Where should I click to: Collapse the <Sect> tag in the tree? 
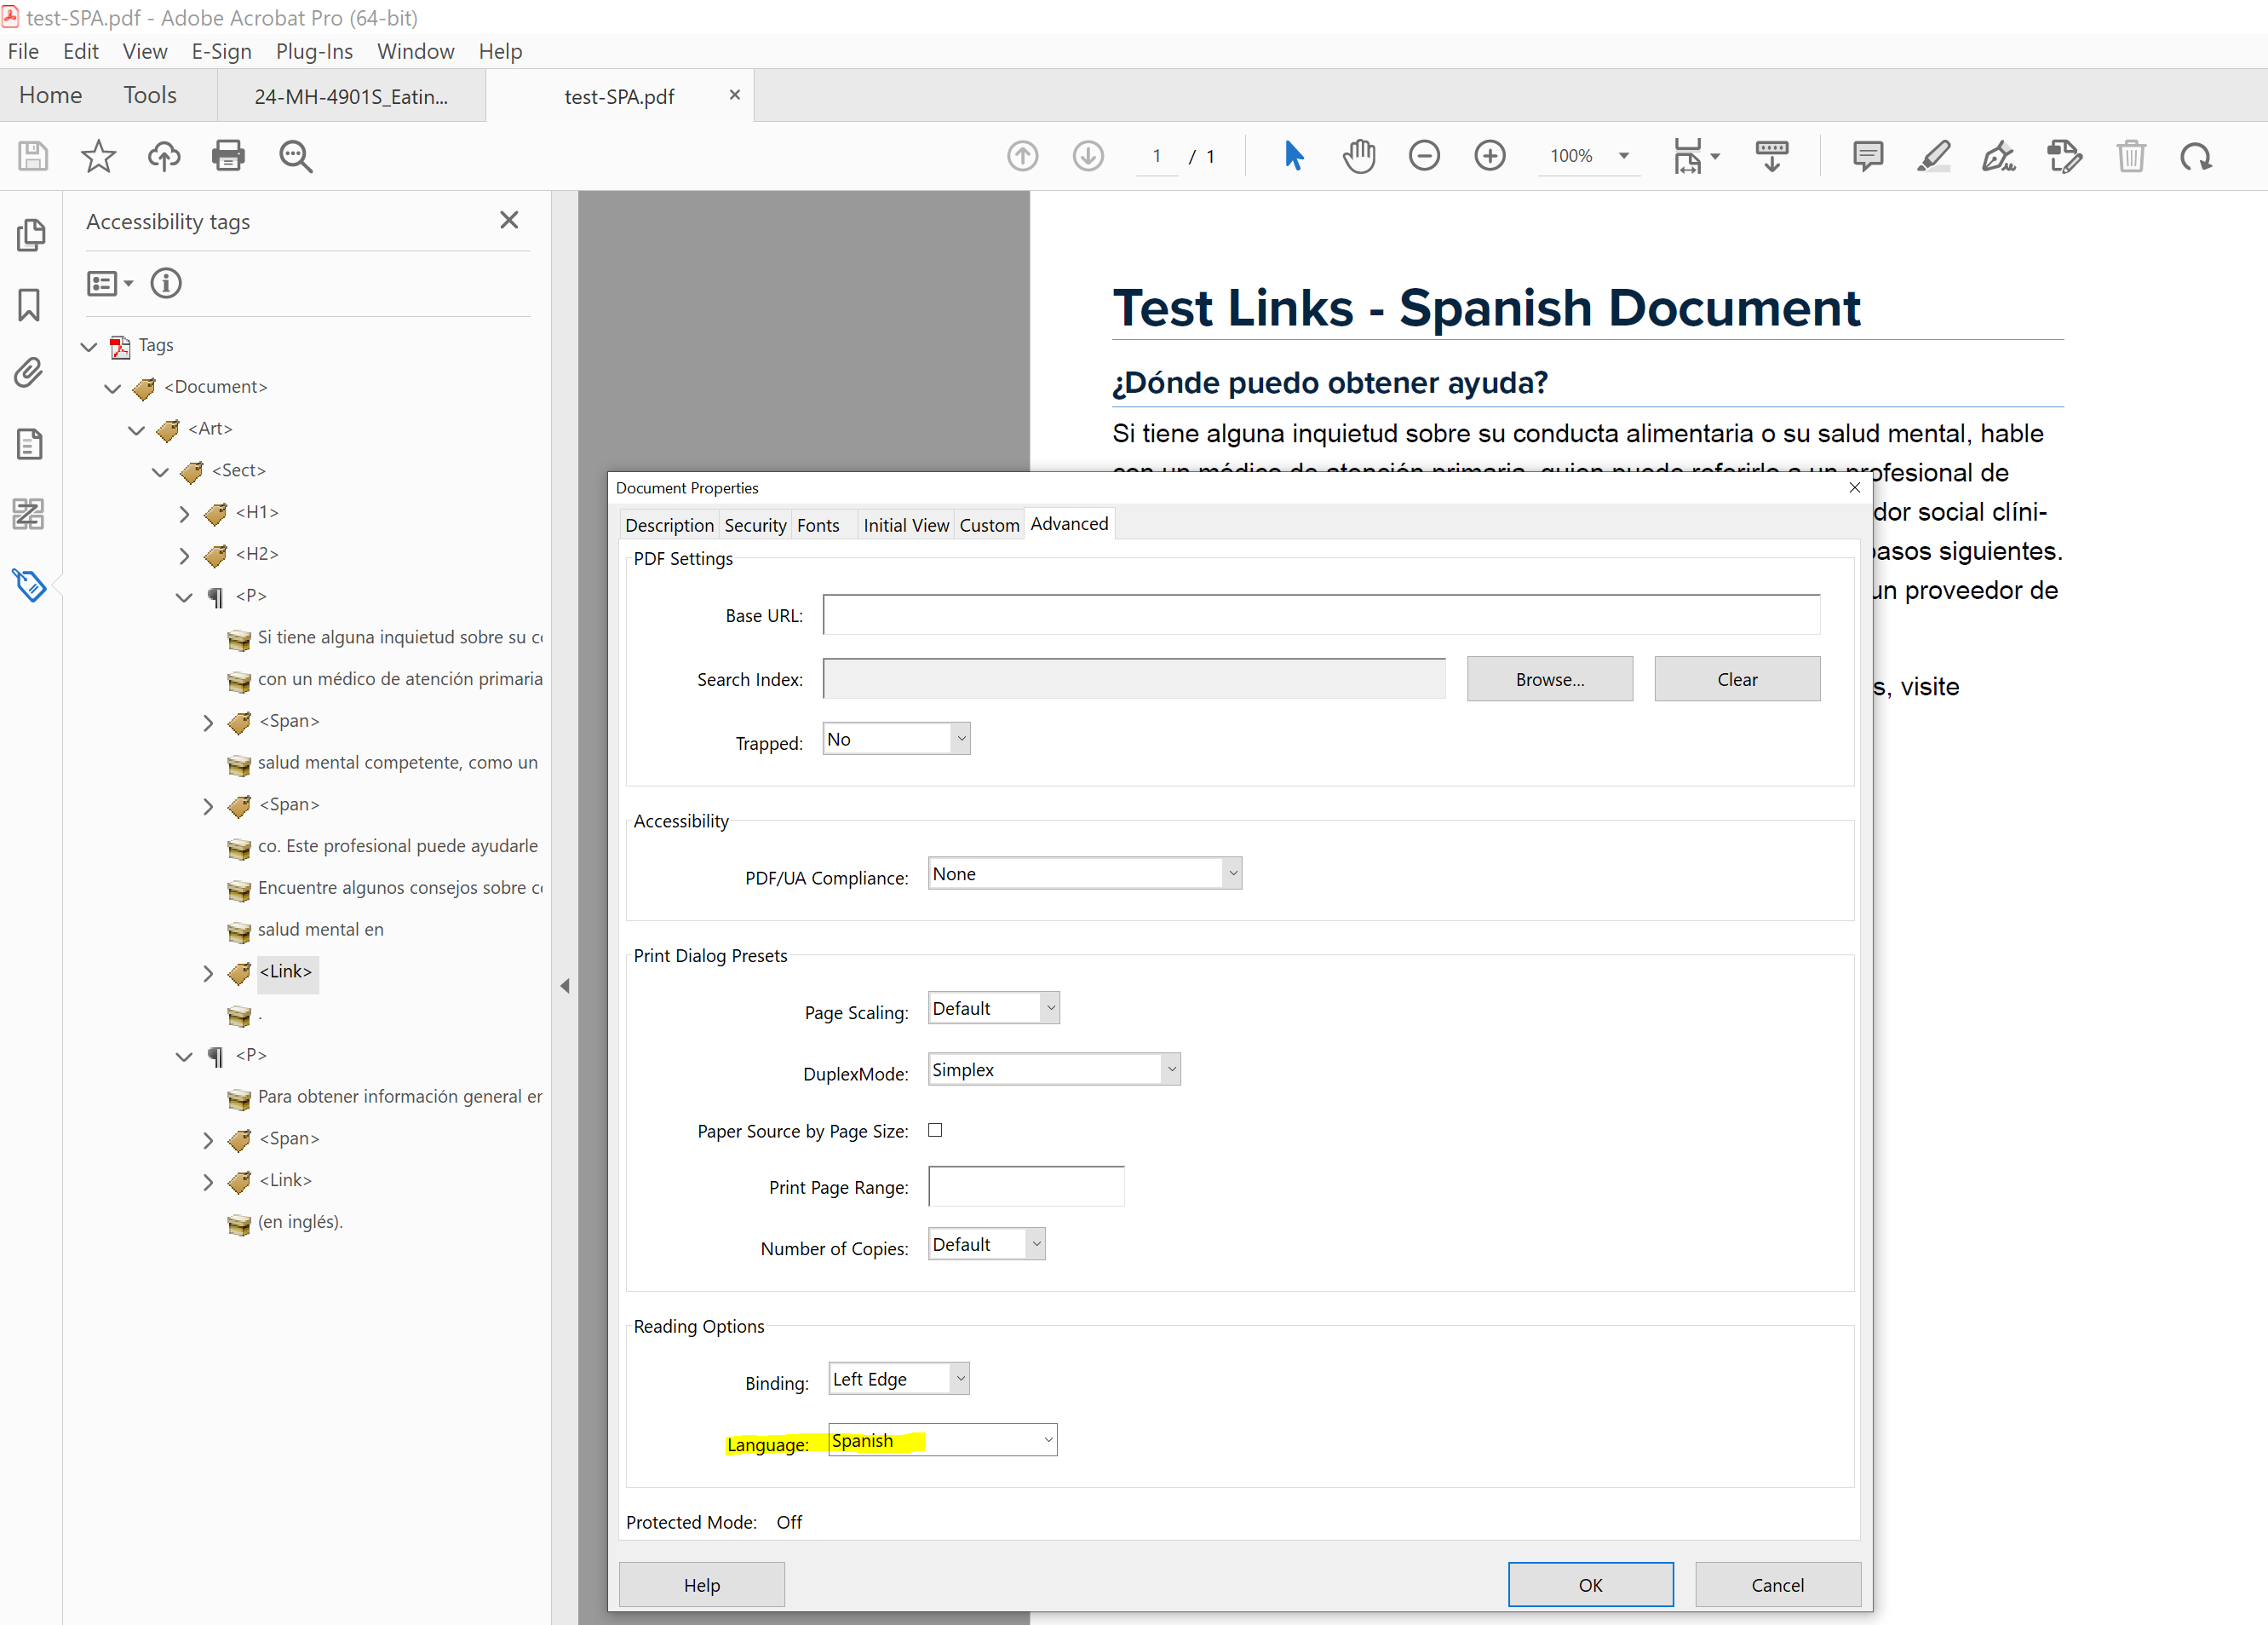click(161, 470)
